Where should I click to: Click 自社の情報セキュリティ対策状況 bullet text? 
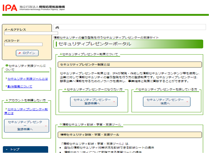[109, 148]
